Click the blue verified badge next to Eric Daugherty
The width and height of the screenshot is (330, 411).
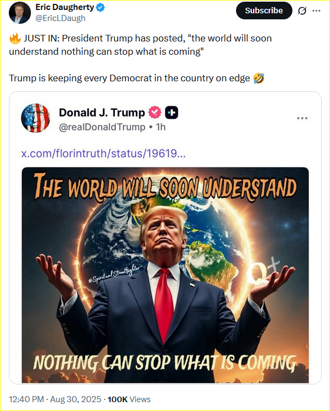click(101, 7)
